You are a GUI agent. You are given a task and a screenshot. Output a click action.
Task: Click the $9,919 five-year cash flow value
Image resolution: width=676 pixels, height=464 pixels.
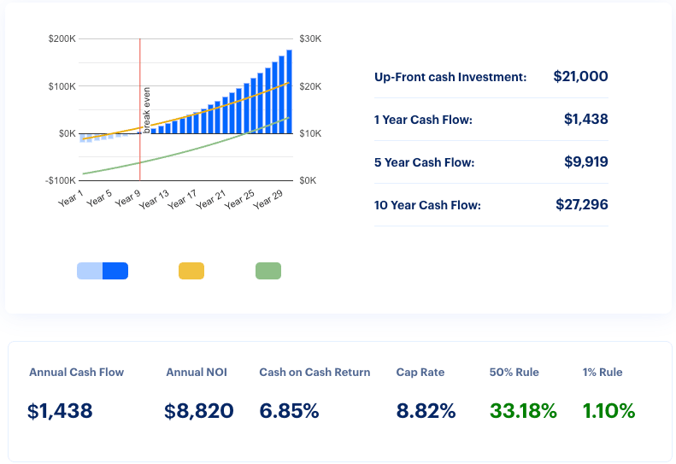[x=586, y=162]
